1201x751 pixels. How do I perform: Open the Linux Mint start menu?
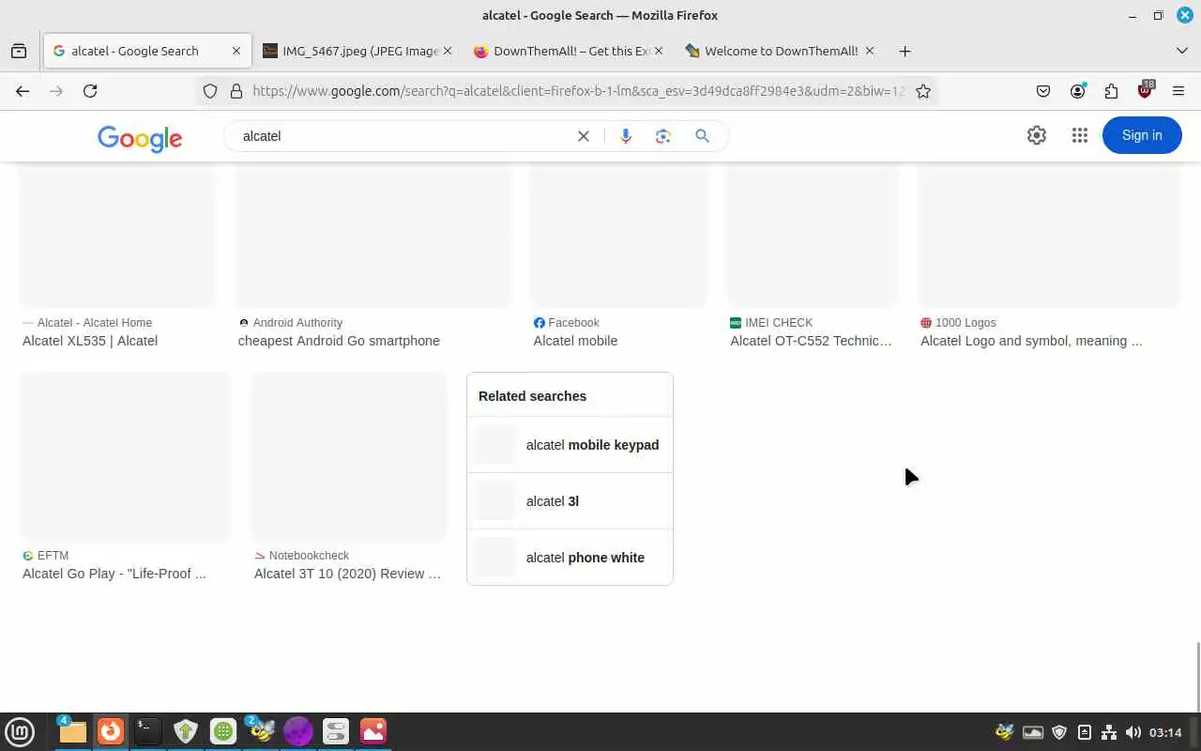(x=20, y=731)
